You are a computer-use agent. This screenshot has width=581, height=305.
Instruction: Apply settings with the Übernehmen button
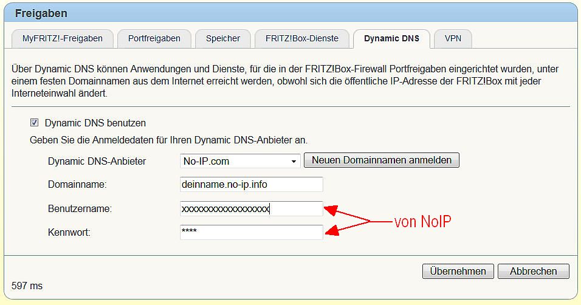pos(458,272)
